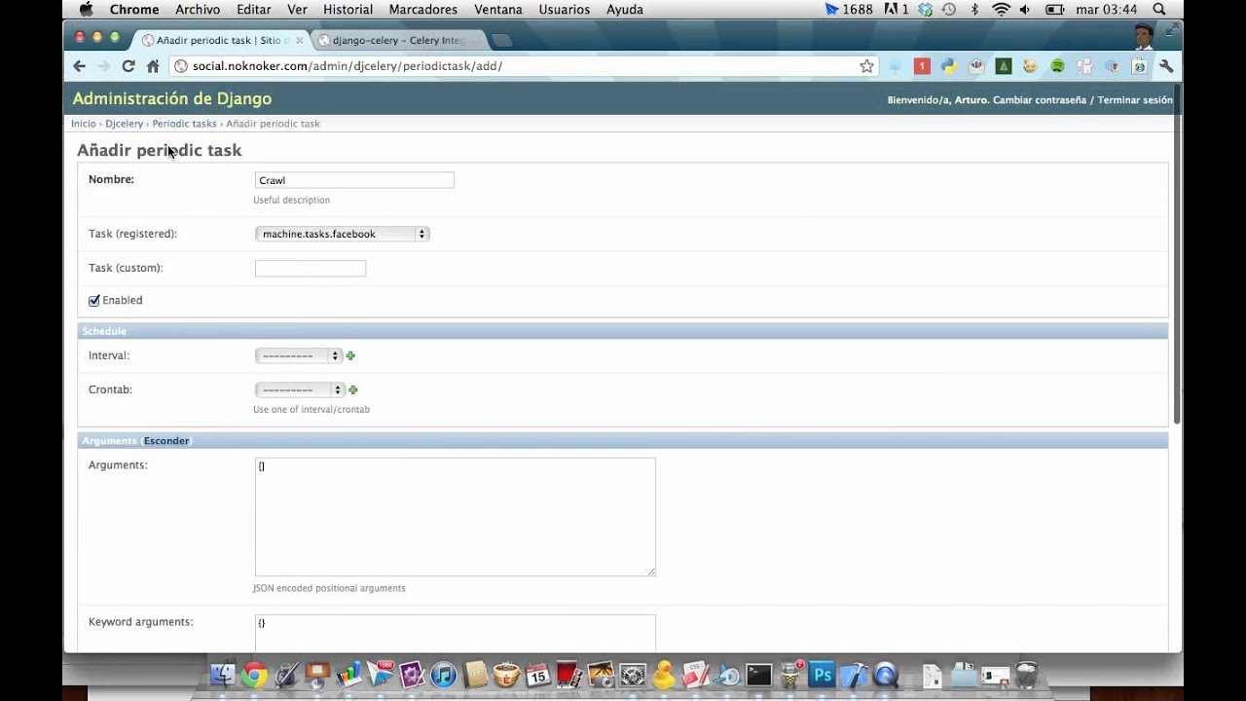Open the Historial menu
The width and height of the screenshot is (1246, 701).
(x=348, y=10)
